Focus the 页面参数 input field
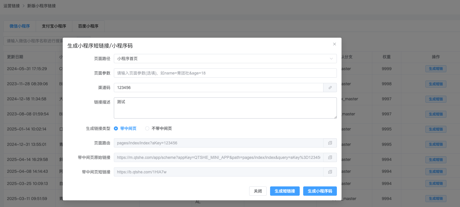Image resolution: width=460 pixels, height=207 pixels. pyautogui.click(x=225, y=73)
